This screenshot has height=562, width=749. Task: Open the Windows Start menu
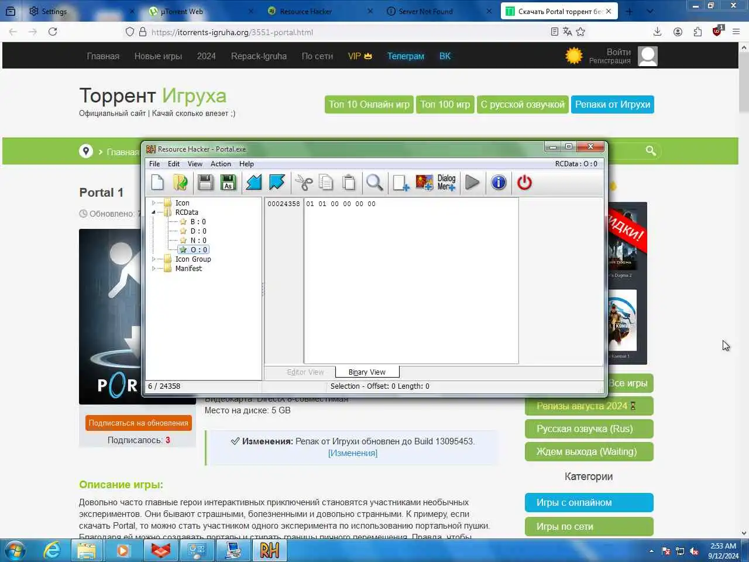coord(15,550)
